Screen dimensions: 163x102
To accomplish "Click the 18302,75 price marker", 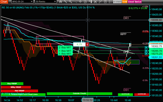I will (x=156, y=46).
